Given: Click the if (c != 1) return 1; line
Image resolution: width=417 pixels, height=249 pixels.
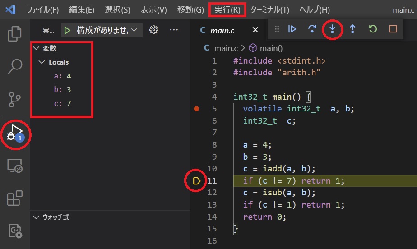Looking at the screenshot, I should point(294,205).
